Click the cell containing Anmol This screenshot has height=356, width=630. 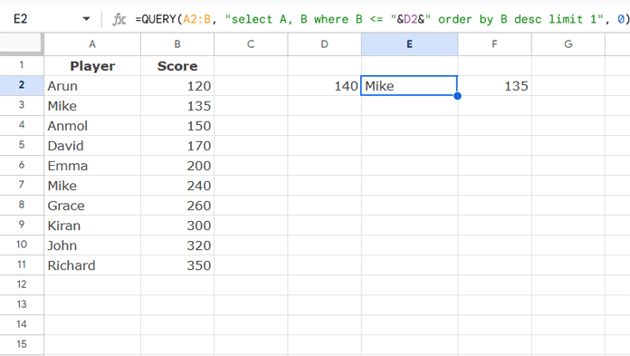[92, 126]
